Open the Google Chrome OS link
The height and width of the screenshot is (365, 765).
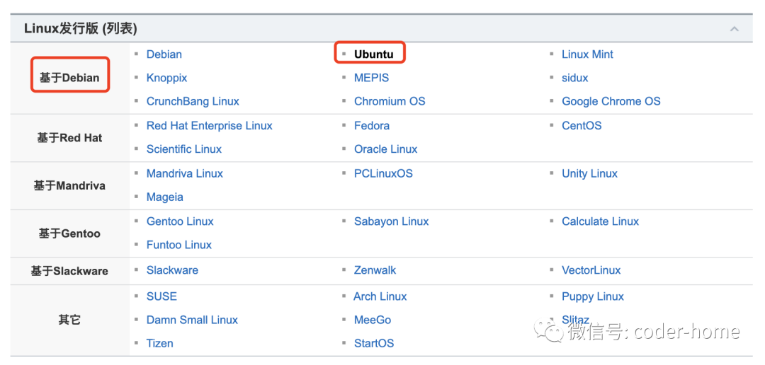tap(611, 101)
